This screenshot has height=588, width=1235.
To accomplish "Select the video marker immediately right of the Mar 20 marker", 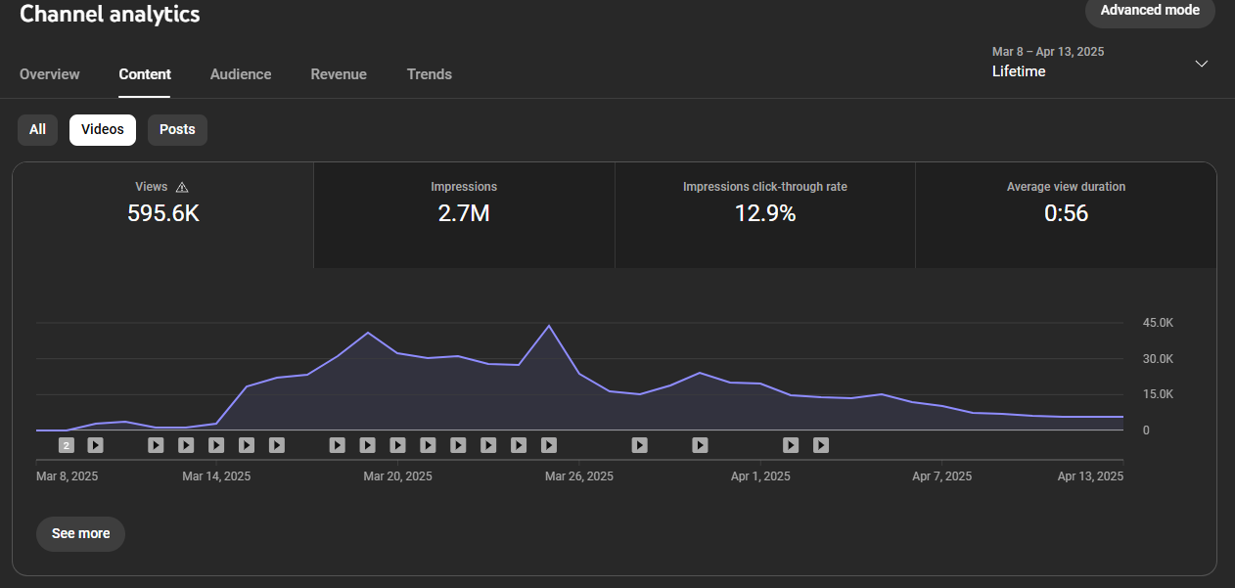I will pos(428,445).
